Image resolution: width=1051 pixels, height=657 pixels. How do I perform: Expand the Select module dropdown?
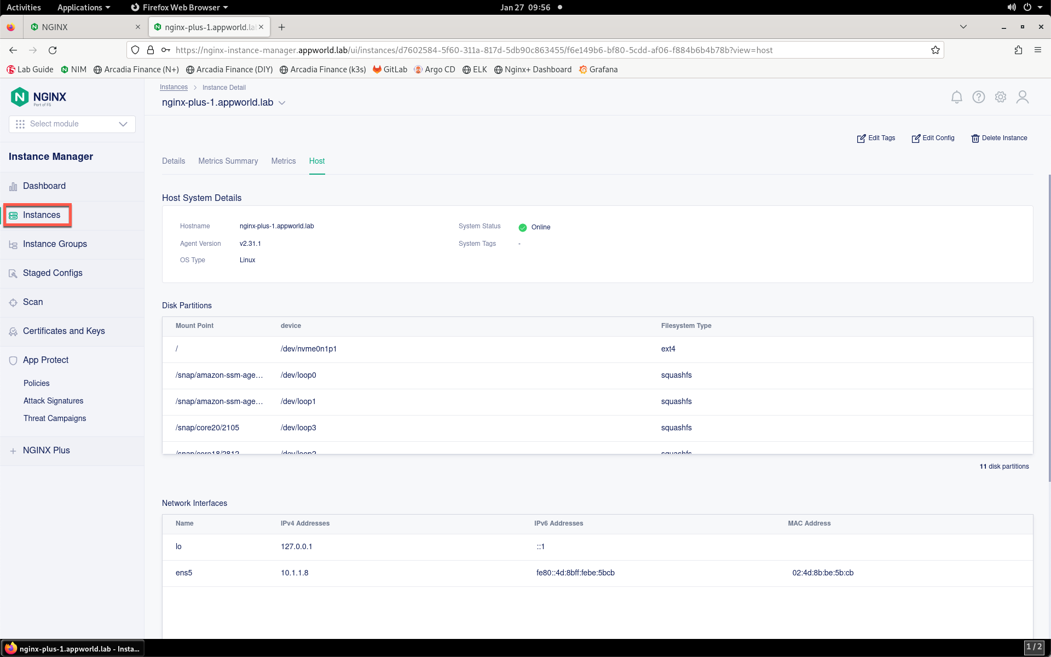click(x=72, y=124)
